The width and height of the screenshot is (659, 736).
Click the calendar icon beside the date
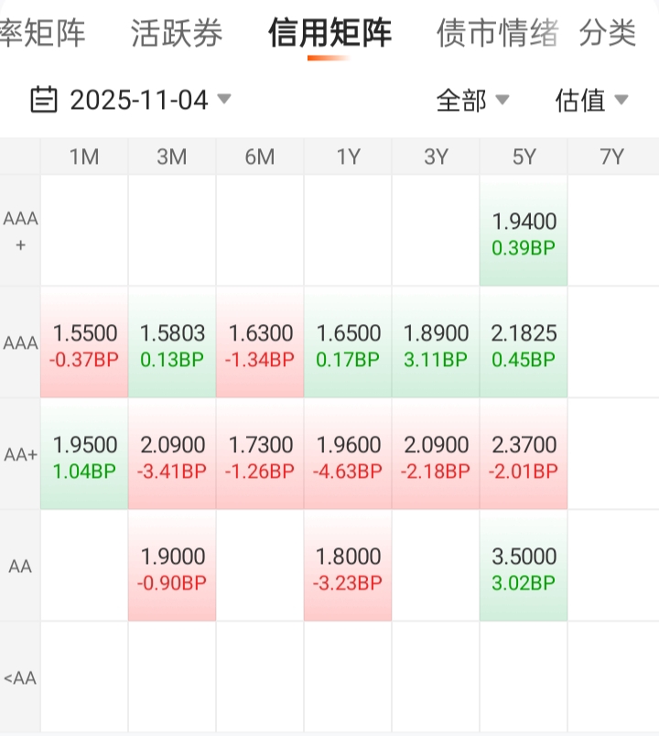coord(44,99)
